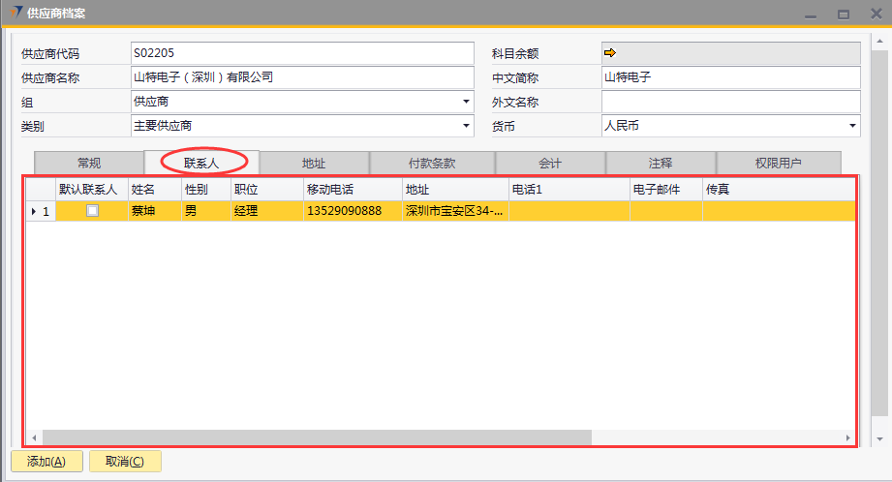This screenshot has width=892, height=482.
Task: Click the horizontal scrollbar left arrow
Action: point(34,437)
